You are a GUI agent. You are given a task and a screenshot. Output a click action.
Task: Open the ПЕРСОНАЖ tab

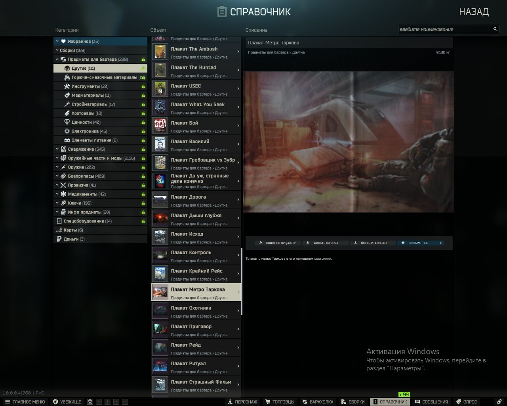point(242,402)
